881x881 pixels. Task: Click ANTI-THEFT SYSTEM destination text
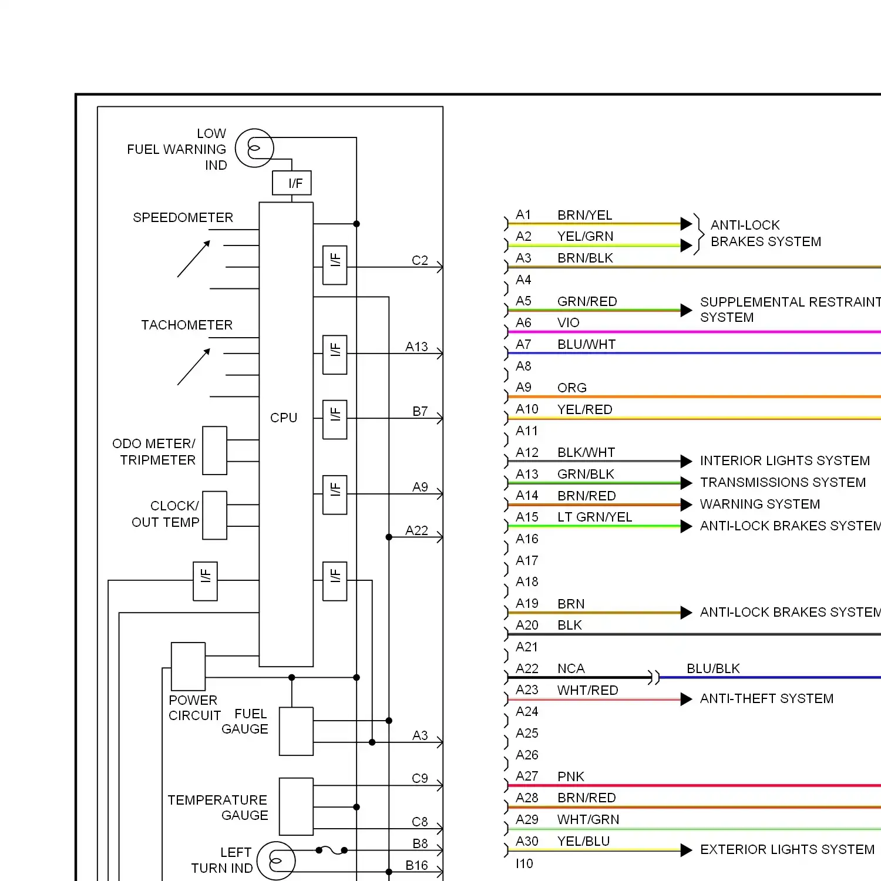[x=767, y=698]
